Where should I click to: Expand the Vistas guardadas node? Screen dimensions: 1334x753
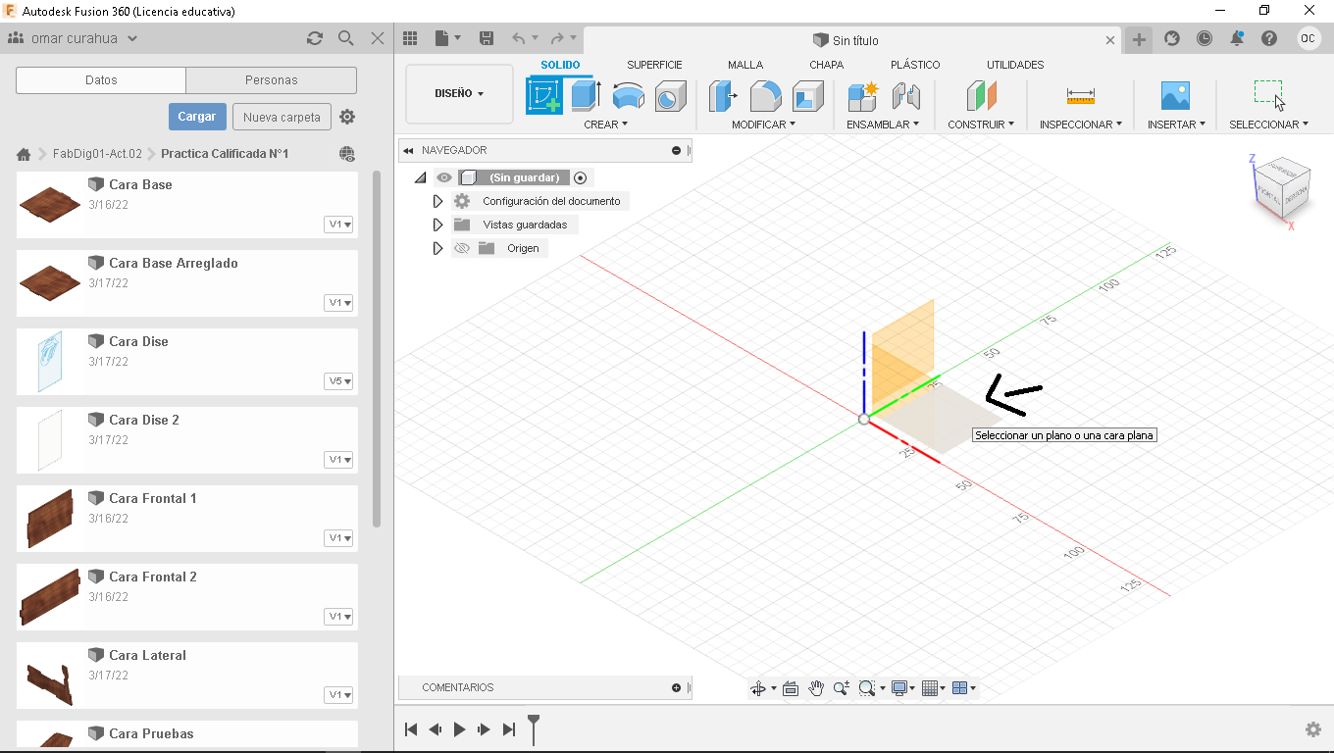point(438,225)
